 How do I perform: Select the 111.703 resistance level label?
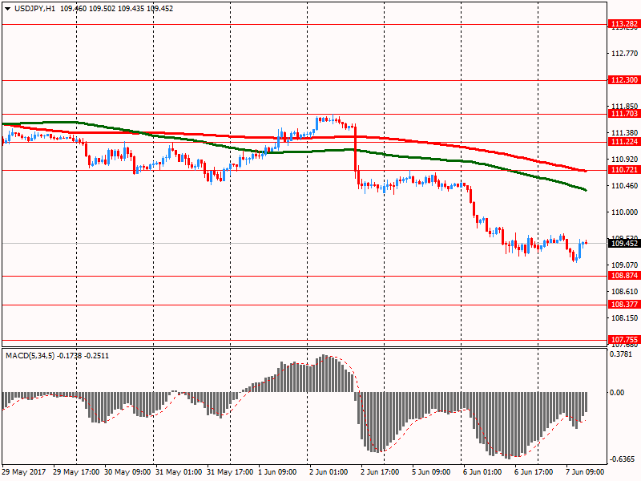(x=624, y=114)
